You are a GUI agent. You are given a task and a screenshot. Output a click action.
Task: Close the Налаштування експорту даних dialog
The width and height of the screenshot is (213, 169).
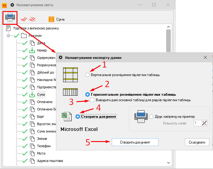pos(206,57)
